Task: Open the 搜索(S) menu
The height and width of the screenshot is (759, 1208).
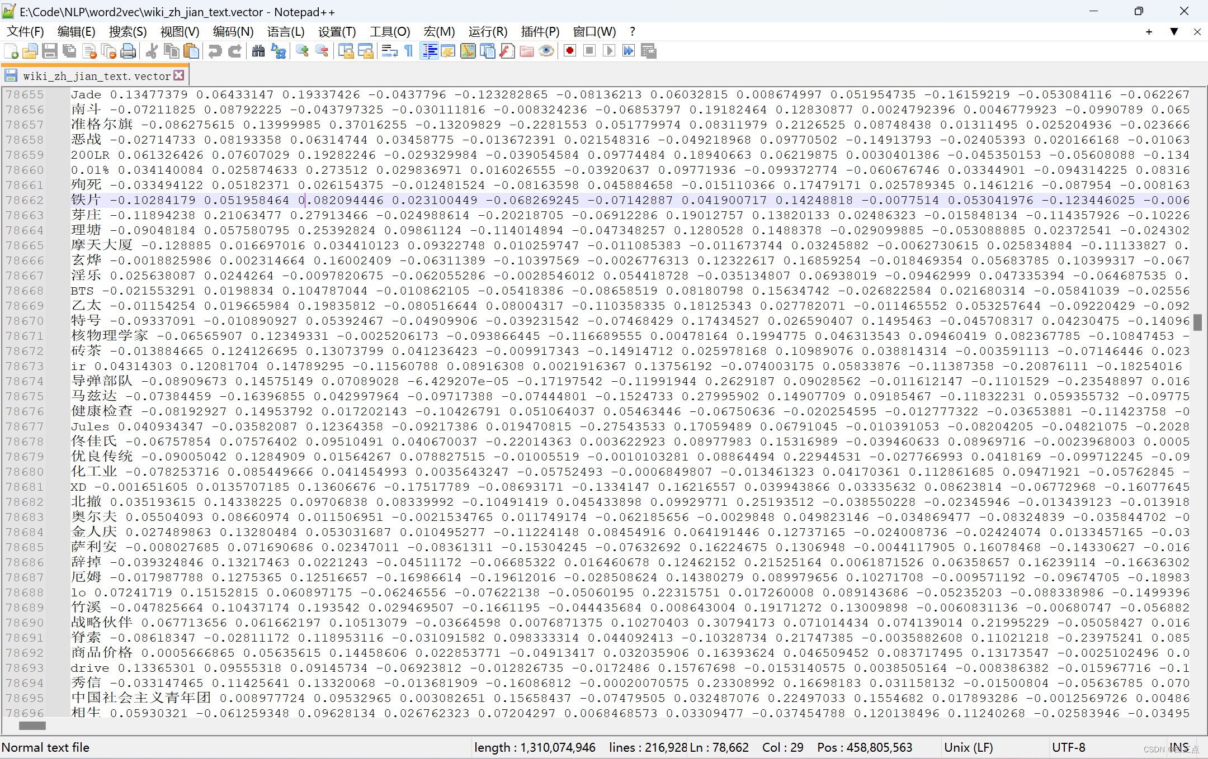Action: tap(128, 32)
